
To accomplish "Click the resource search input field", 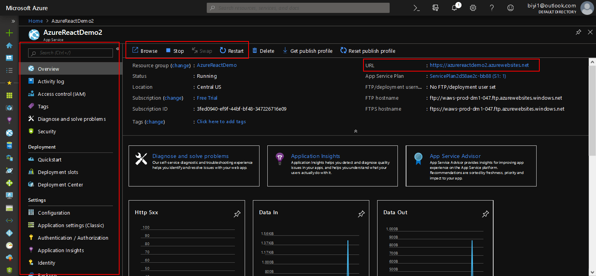I will point(298,7).
